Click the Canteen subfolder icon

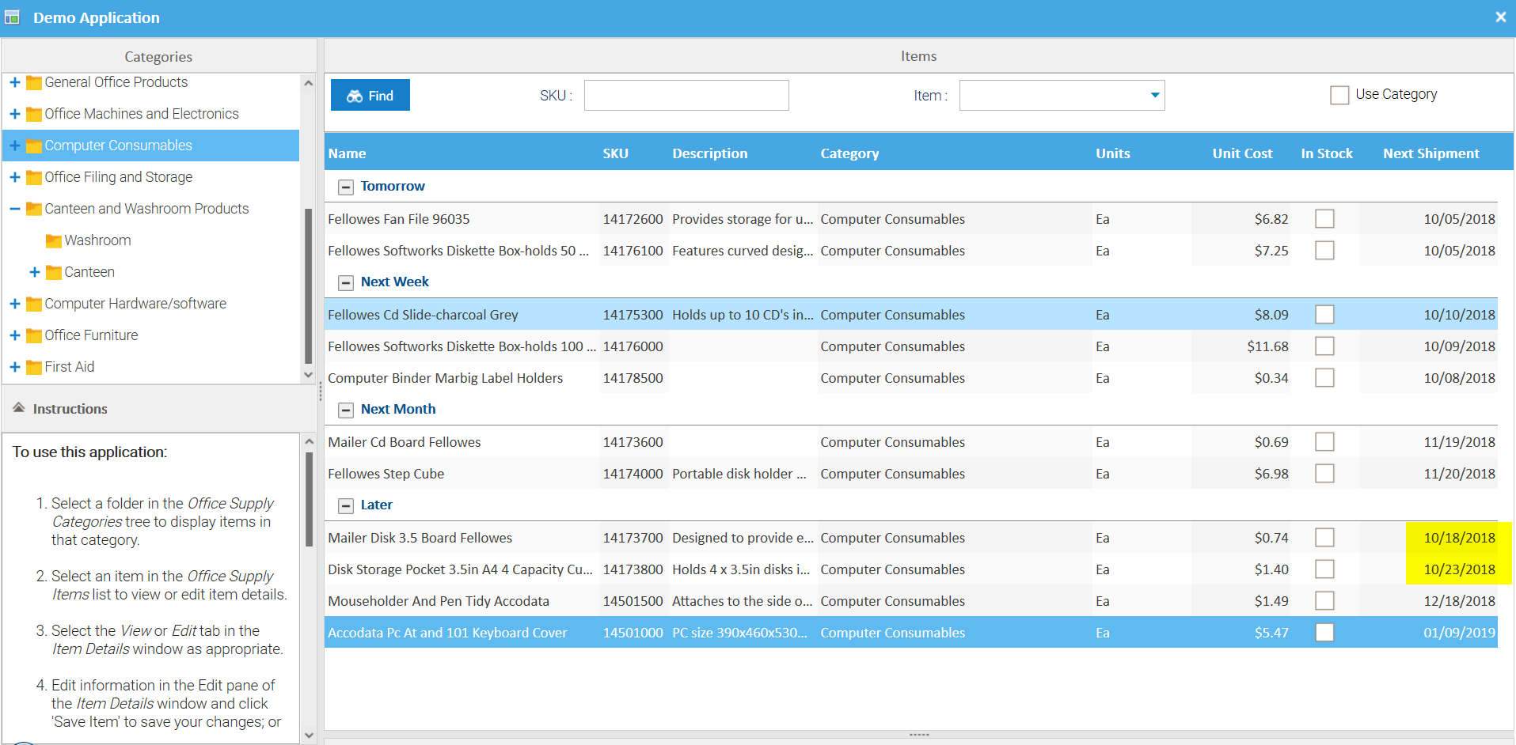click(54, 273)
